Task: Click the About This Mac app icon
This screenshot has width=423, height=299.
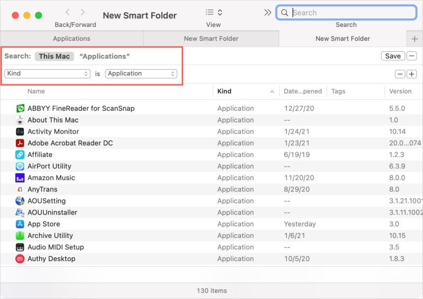Action: (20, 120)
